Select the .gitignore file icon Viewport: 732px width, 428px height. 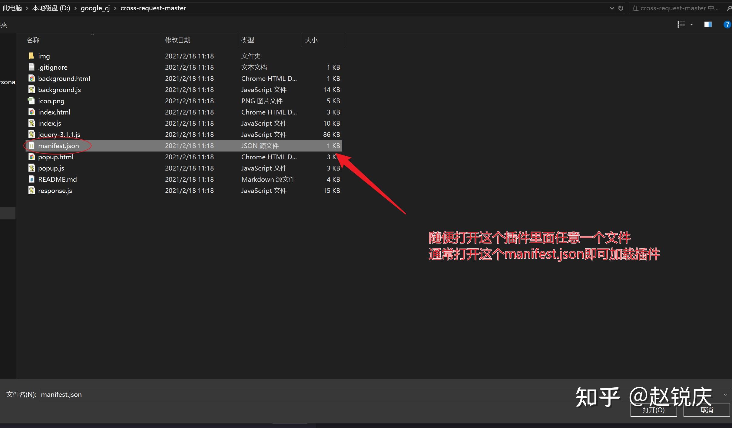pos(31,67)
